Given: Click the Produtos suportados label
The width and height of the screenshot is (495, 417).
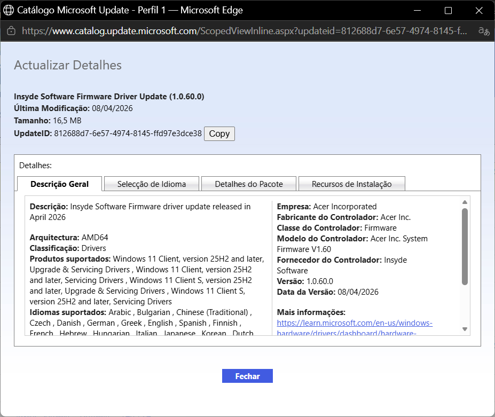Looking at the screenshot, I should coord(70,259).
